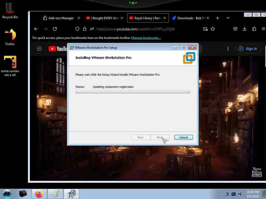This screenshot has width=266, height=199.
Task: Open the Manage bookmarks link
Action: tap(146, 38)
